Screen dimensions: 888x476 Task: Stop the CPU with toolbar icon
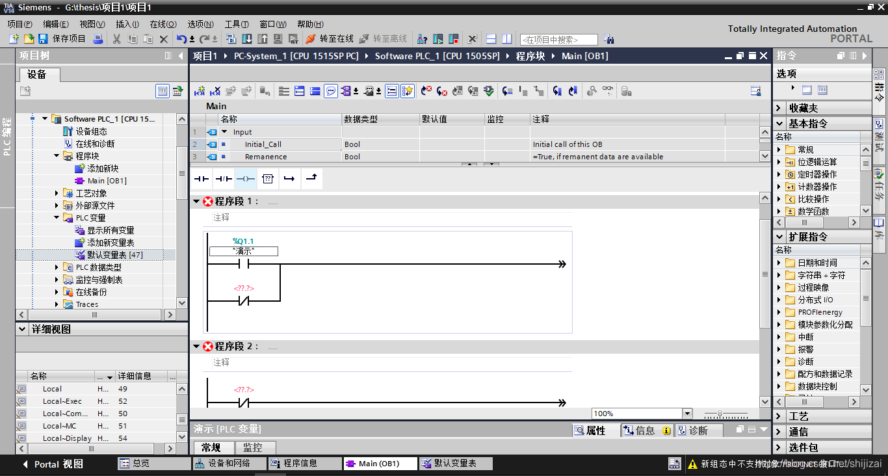point(454,39)
